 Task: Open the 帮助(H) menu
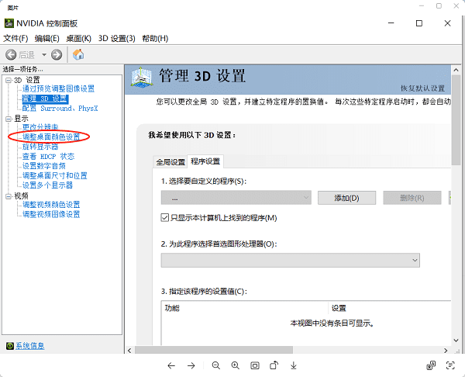[x=155, y=39]
